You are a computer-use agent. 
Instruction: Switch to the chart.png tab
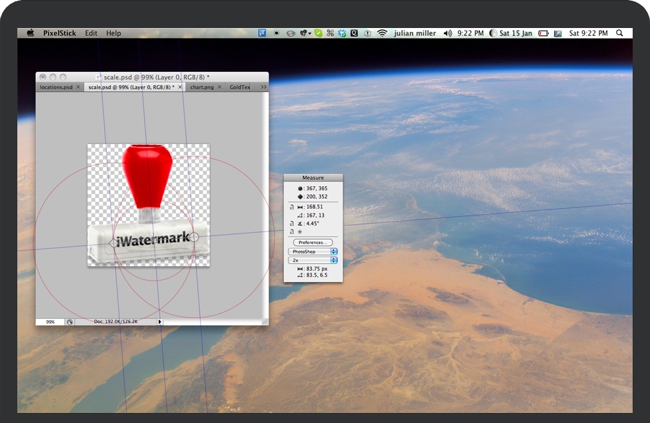coord(200,87)
